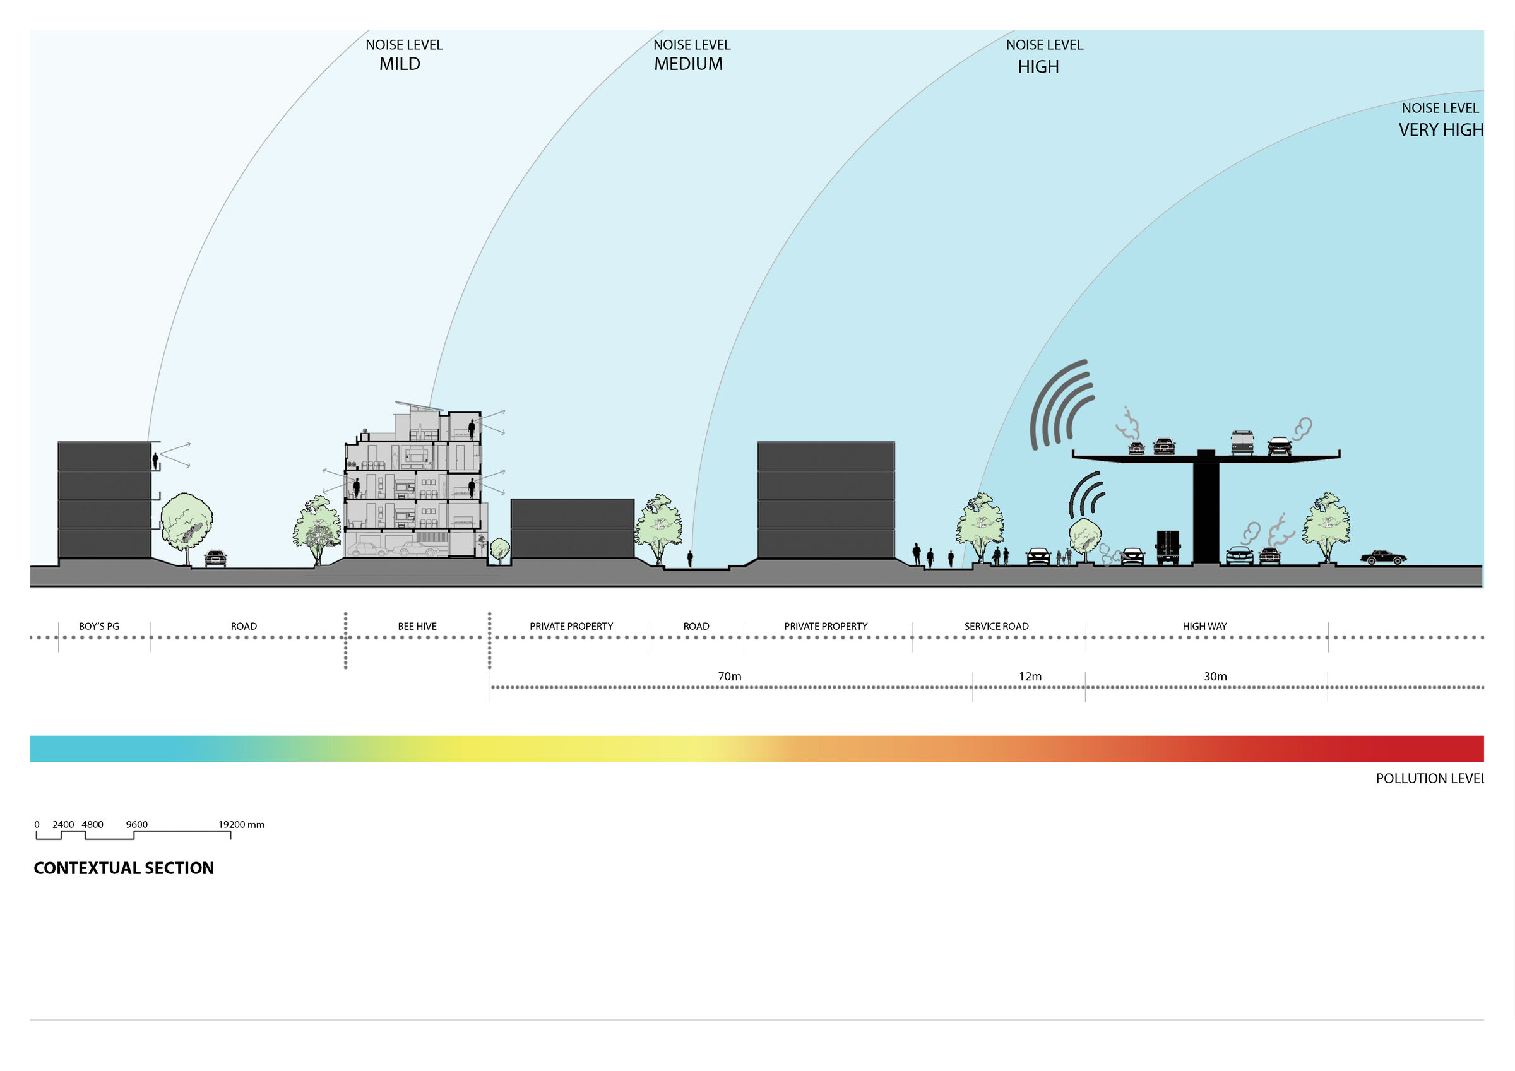Click the small sound wave symbol below flyover
Image resolution: width=1515 pixels, height=1071 pixels.
point(1087,495)
